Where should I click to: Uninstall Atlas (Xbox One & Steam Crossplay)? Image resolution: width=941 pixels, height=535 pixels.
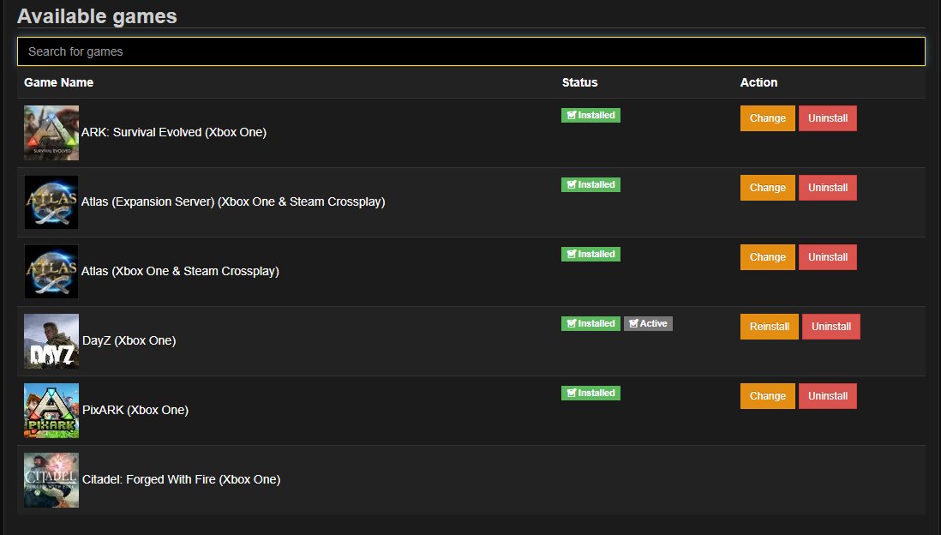coord(828,257)
